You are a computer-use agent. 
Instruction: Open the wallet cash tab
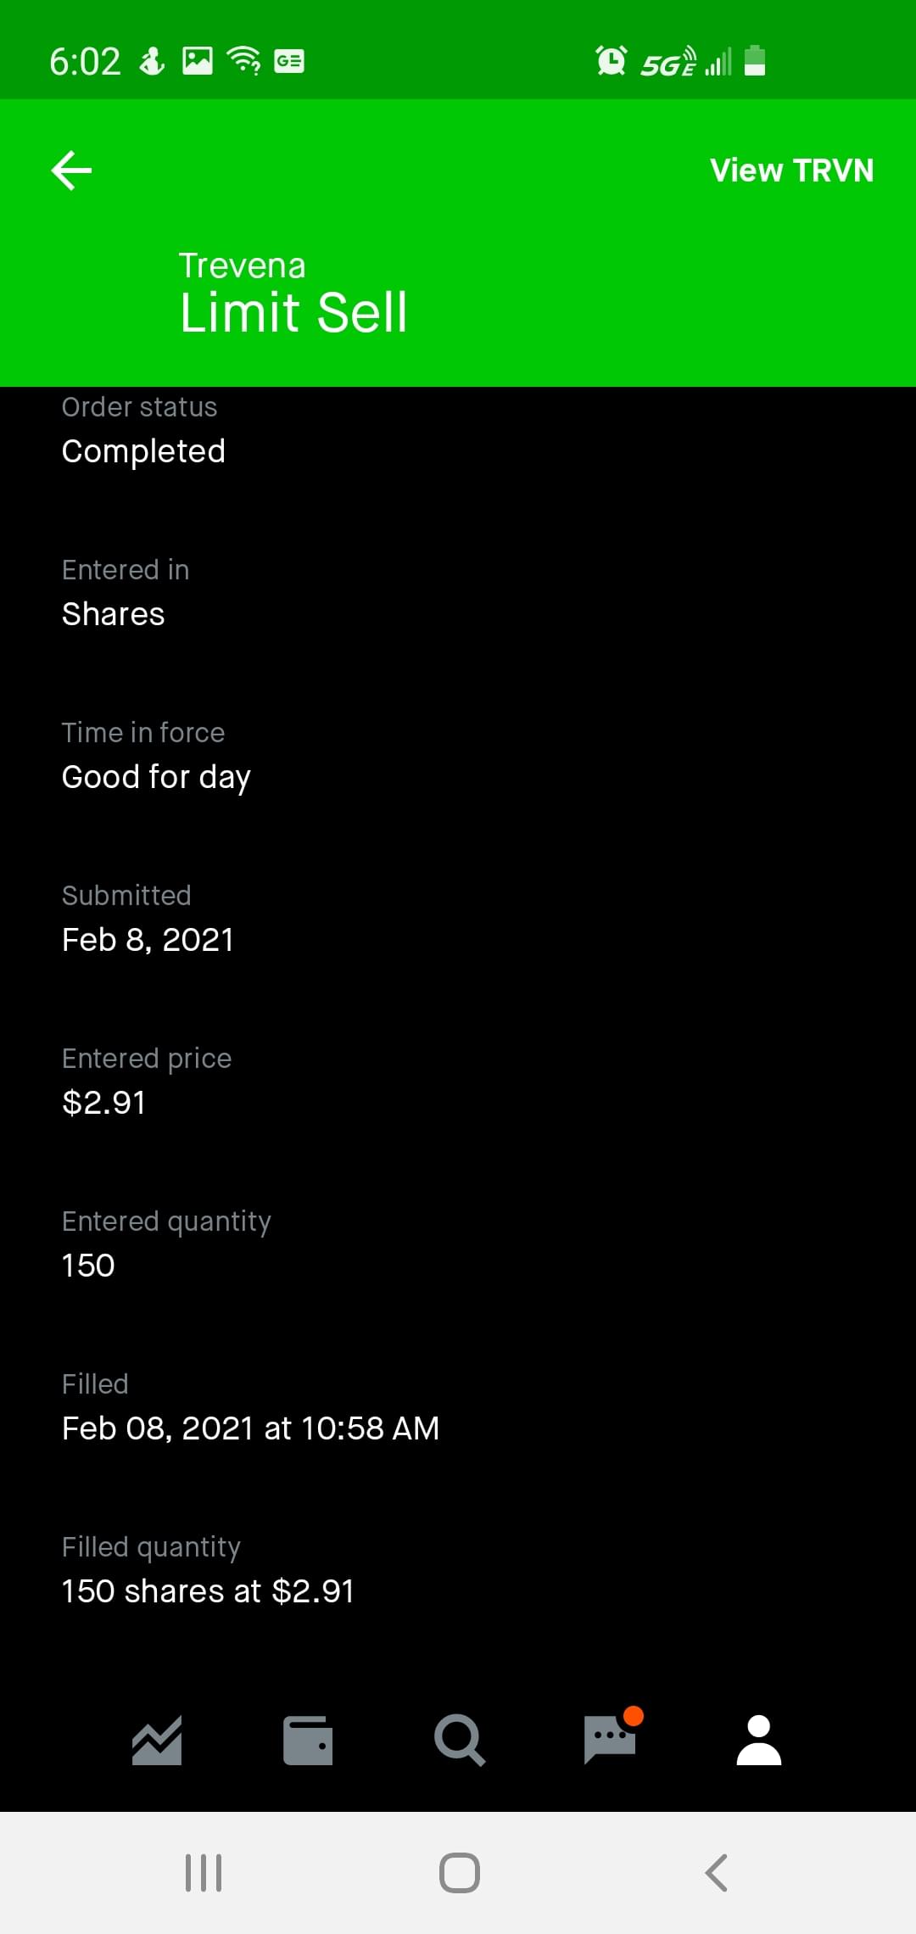coord(308,1741)
